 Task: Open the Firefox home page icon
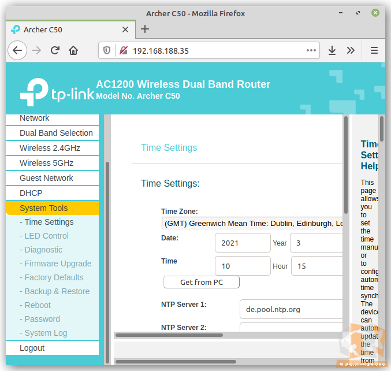pos(73,51)
